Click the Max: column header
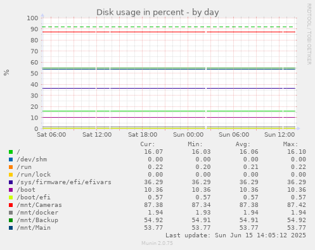 pyautogui.click(x=290, y=144)
